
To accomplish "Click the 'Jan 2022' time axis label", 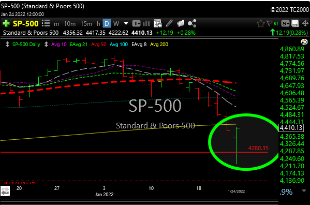I will (104, 195).
